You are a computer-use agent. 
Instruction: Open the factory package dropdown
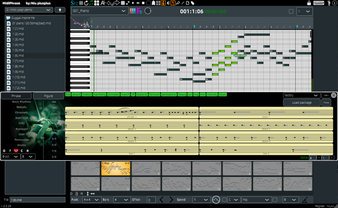click(x=302, y=96)
